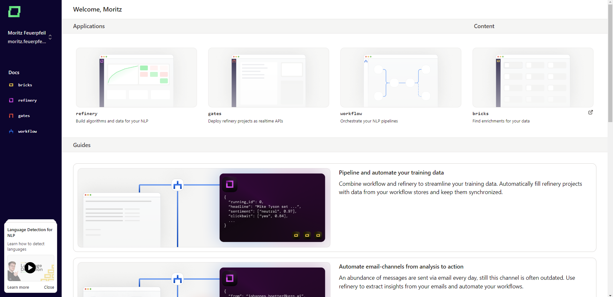Click the refinery icon in the pipeline guide image
The width and height of the screenshot is (613, 297).
[x=230, y=184]
